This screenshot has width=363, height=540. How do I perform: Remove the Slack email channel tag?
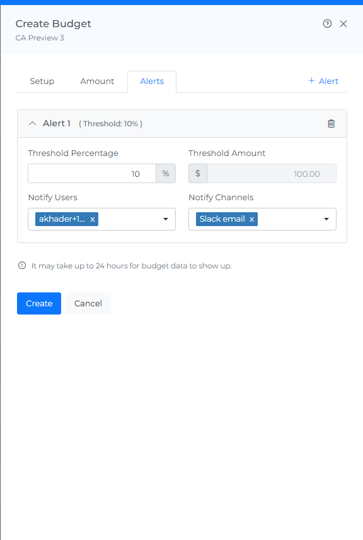pyautogui.click(x=251, y=219)
